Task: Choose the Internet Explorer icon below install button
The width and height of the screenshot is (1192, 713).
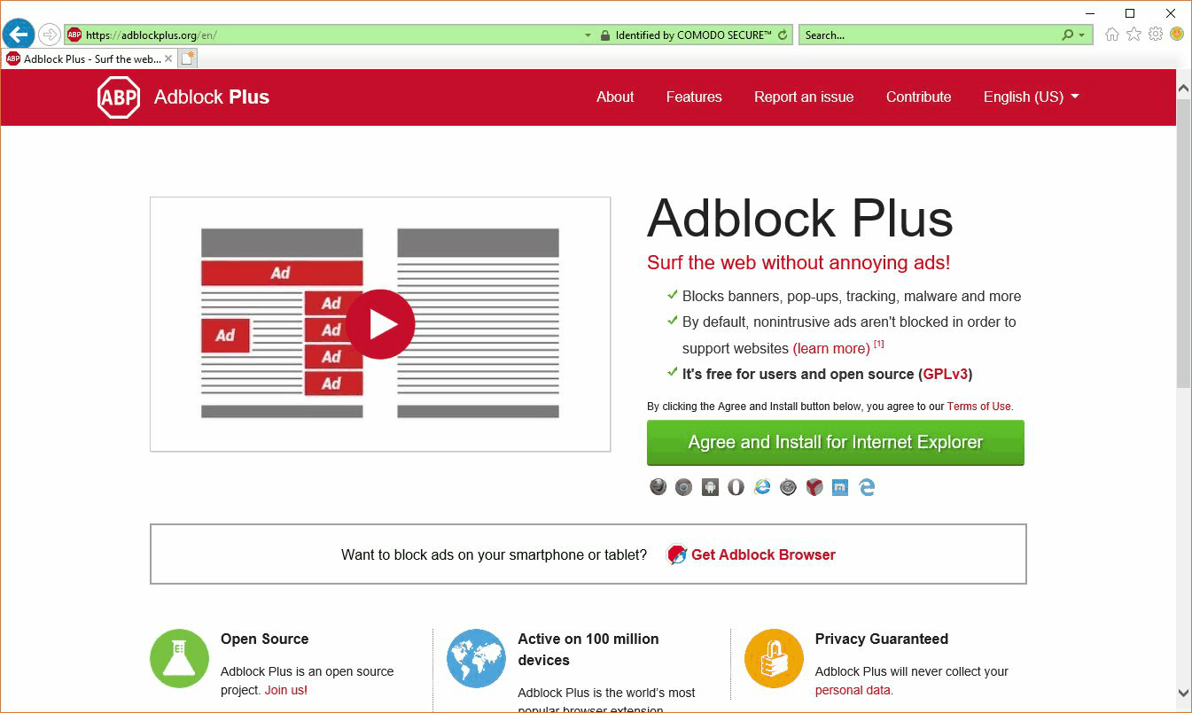Action: pyautogui.click(x=762, y=486)
